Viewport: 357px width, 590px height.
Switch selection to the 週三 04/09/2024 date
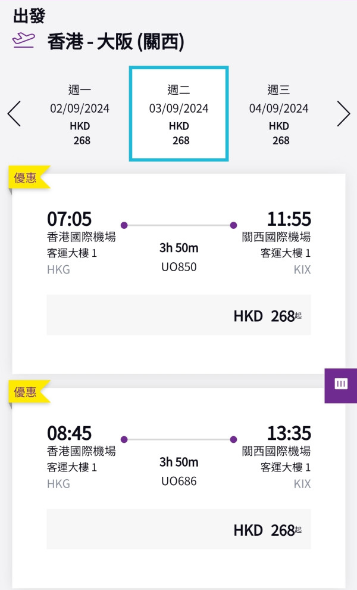[280, 113]
